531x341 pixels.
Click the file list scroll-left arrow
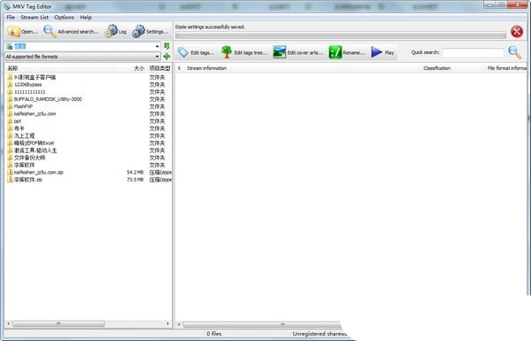[x=9, y=323]
